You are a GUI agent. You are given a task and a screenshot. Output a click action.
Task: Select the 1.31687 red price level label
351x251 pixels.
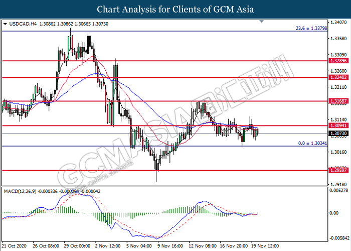tap(338, 101)
